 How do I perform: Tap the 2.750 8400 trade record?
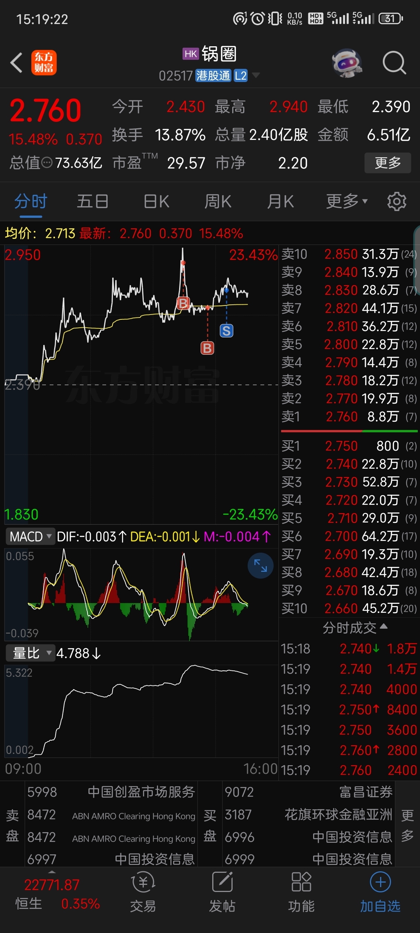pos(349,710)
